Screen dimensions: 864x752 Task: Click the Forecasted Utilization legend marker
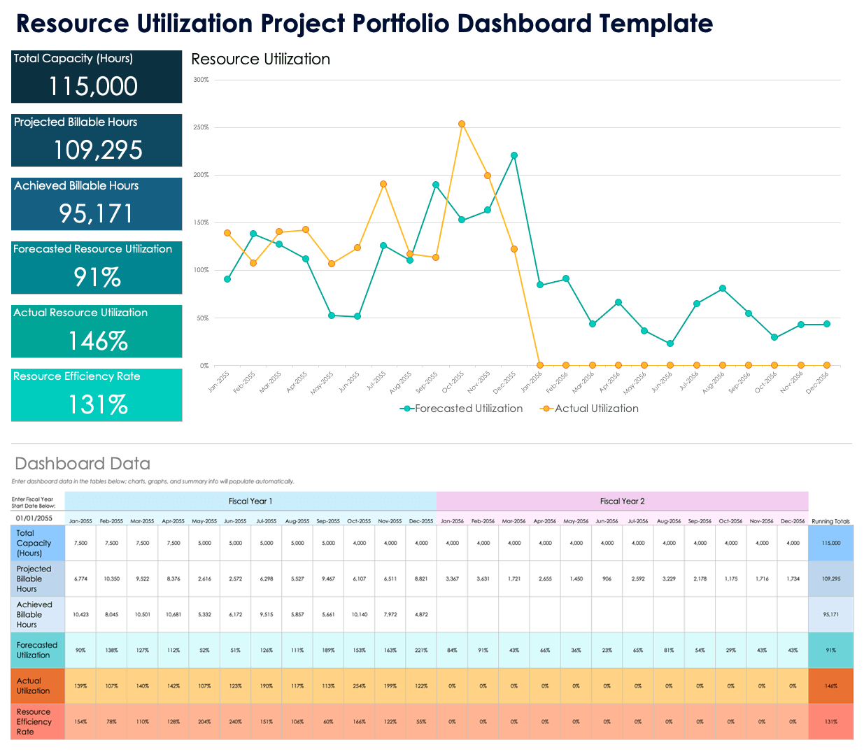coord(406,409)
